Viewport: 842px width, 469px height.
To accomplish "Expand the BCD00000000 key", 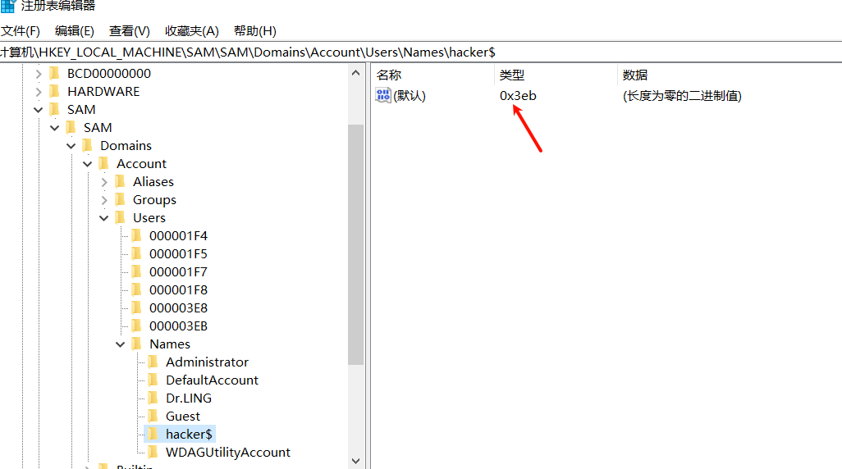I will pyautogui.click(x=38, y=74).
